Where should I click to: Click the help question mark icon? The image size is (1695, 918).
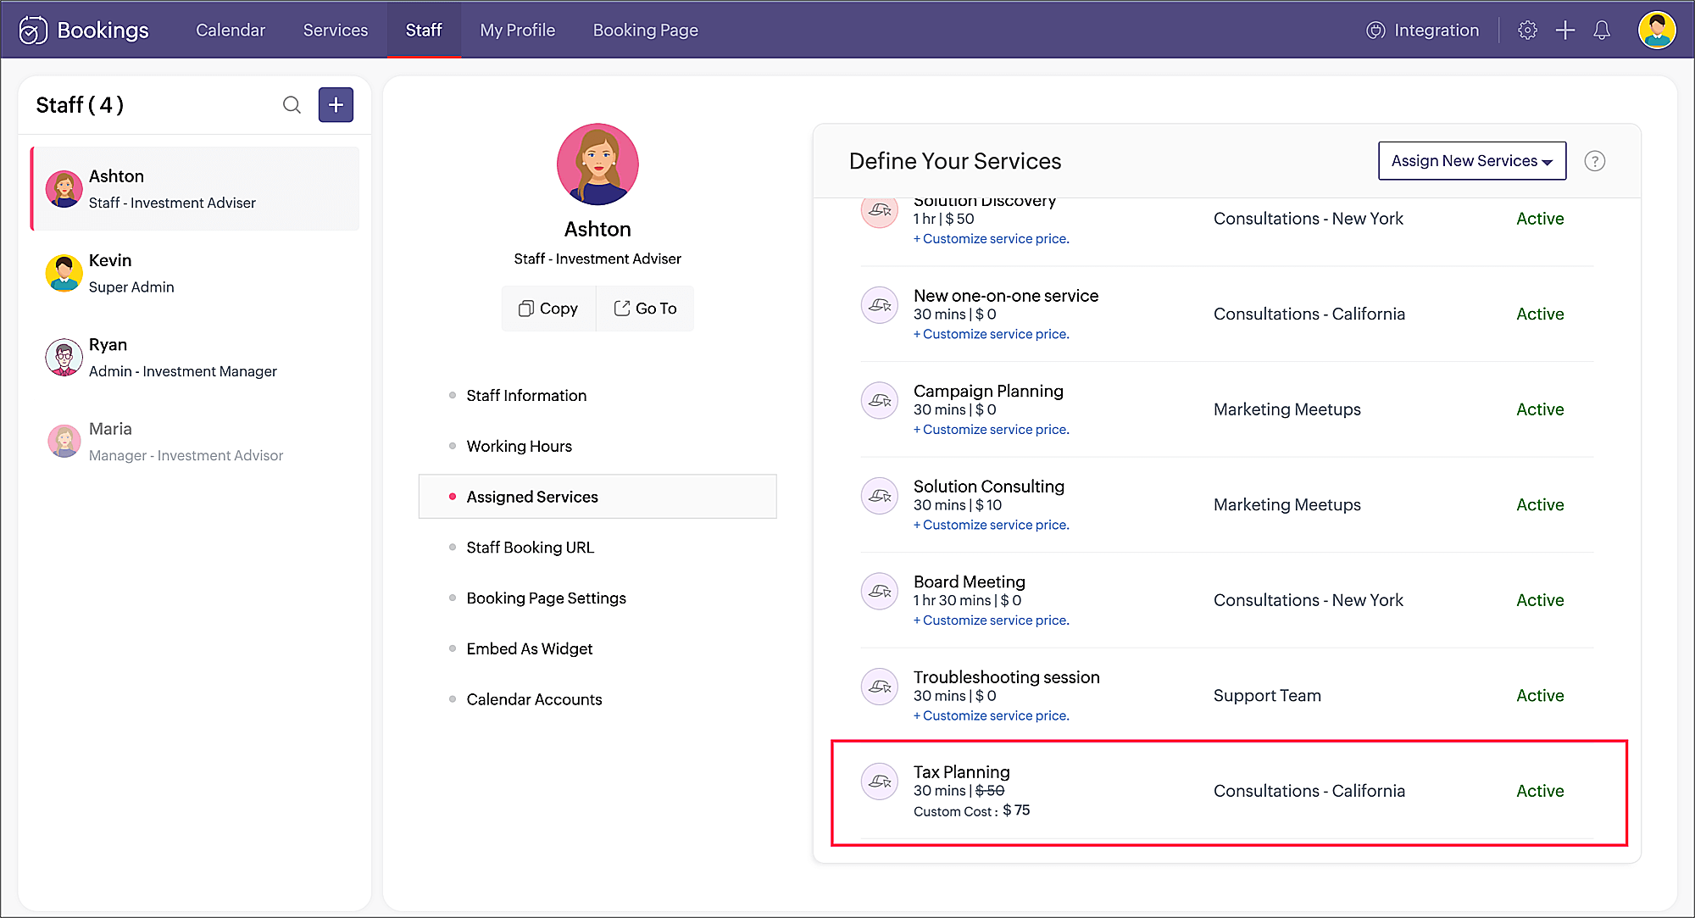[x=1594, y=161]
